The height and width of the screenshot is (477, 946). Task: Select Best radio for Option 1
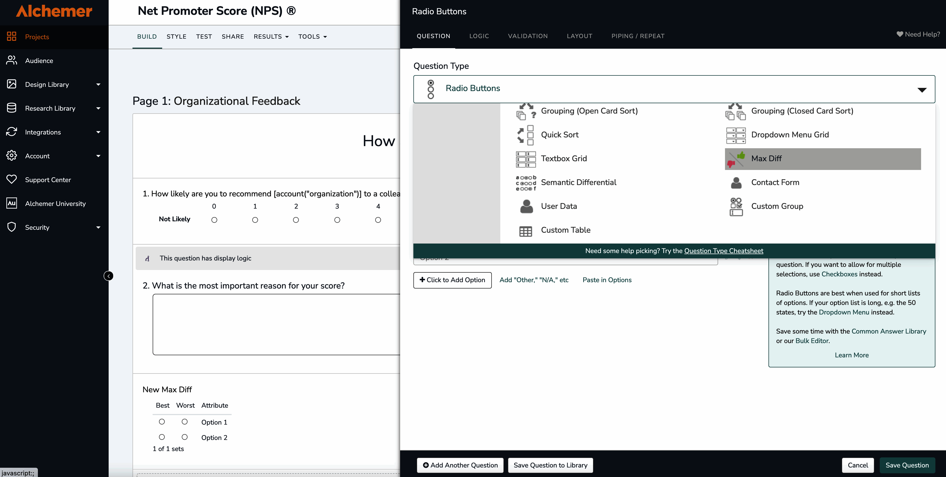point(162,422)
